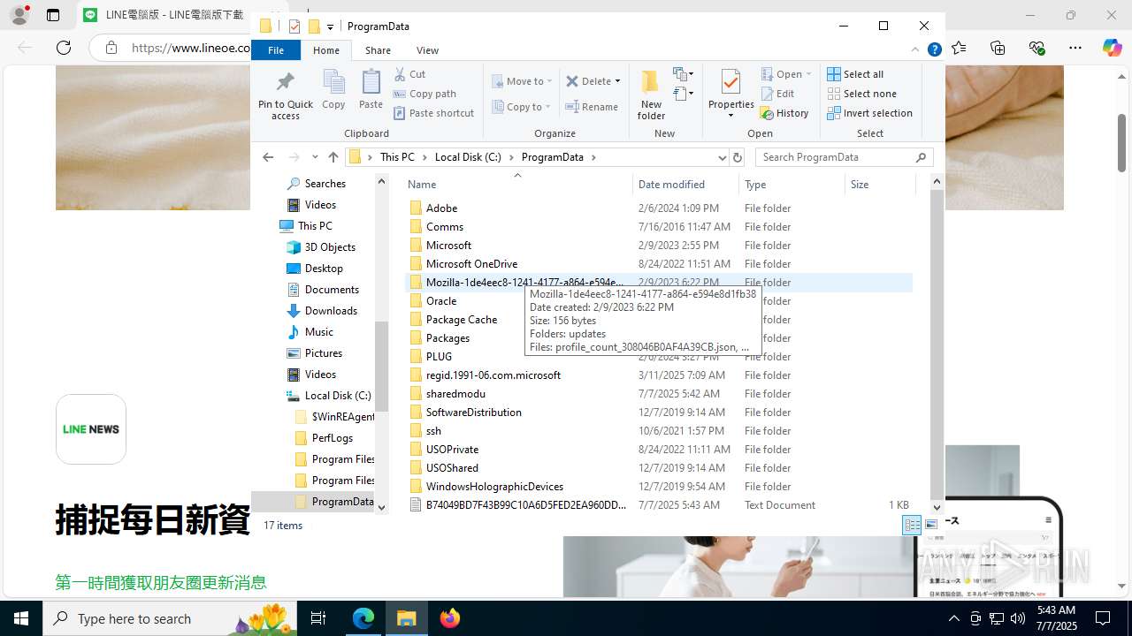The height and width of the screenshot is (636, 1132).
Task: Select the Package Cache folder
Action: tap(462, 320)
